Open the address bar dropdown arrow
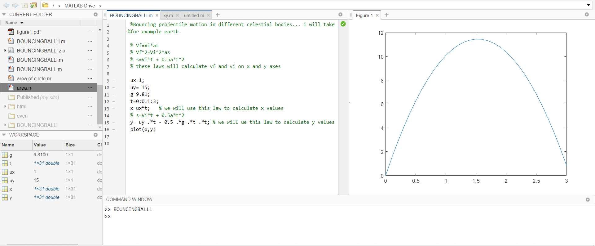Viewport: 595px width, 246px height. coord(588,5)
